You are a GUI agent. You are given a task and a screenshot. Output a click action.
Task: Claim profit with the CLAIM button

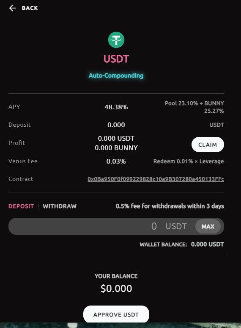click(x=208, y=145)
